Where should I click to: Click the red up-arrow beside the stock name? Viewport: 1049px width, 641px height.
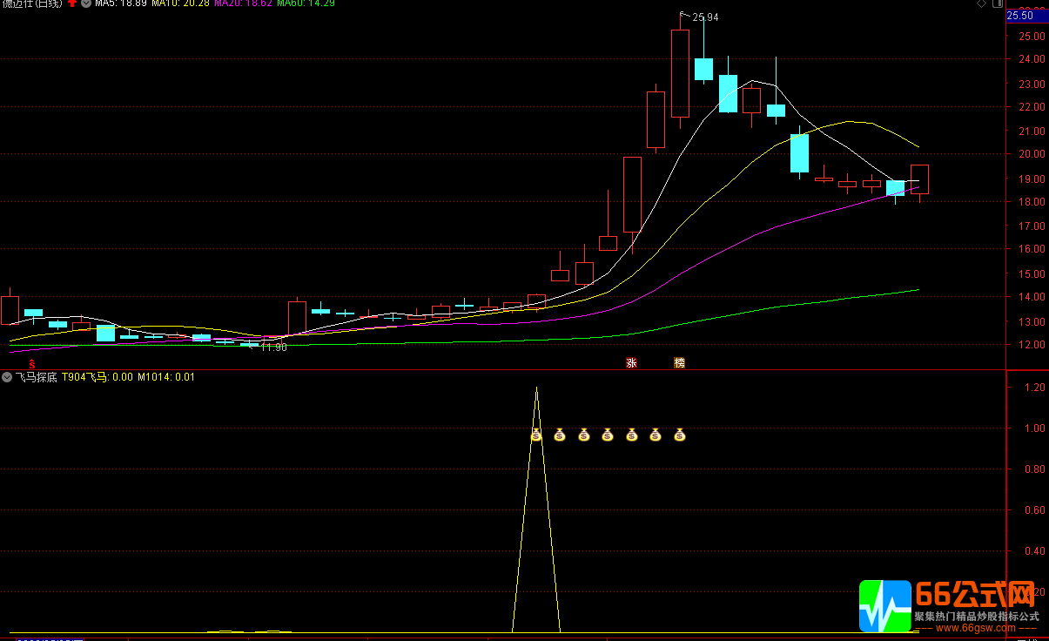(71, 3)
